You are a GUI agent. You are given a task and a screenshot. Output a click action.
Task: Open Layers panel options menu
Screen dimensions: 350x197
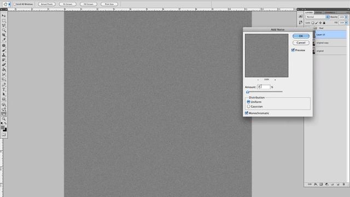click(348, 13)
